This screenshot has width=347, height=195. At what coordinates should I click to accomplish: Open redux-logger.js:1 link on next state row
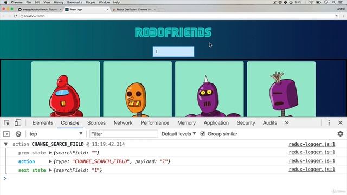[312, 170]
